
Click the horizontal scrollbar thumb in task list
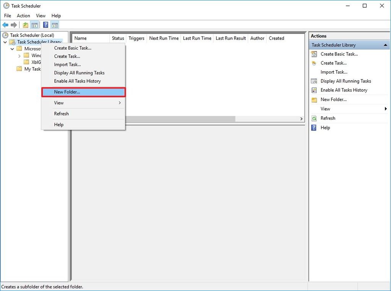click(x=180, y=119)
